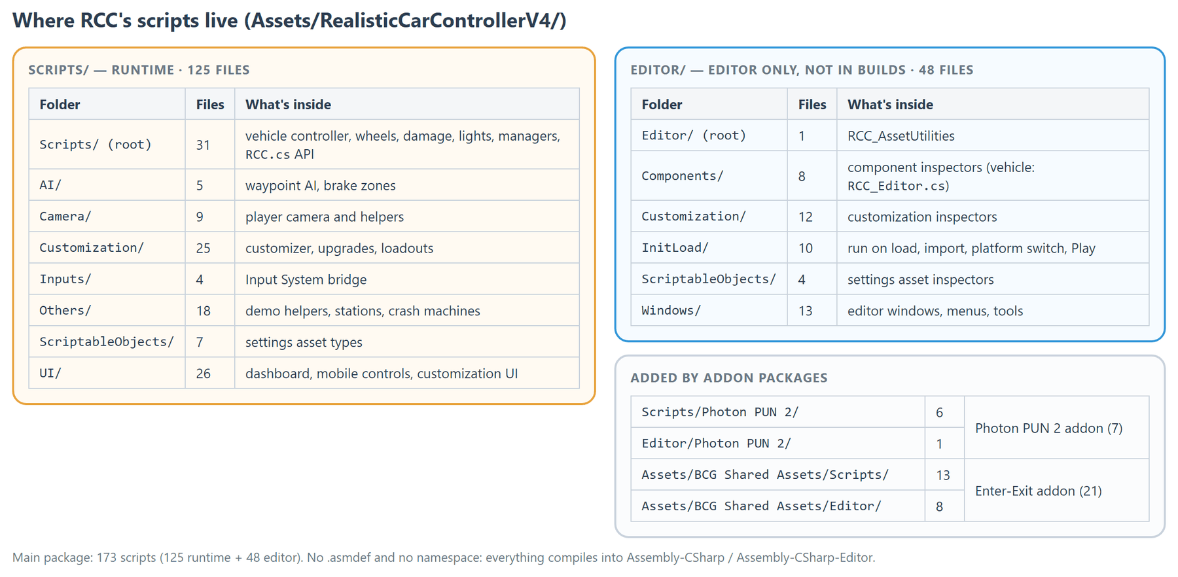This screenshot has width=1178, height=577.
Task: Click "editor windows, menus, tools" description
Action: (935, 311)
